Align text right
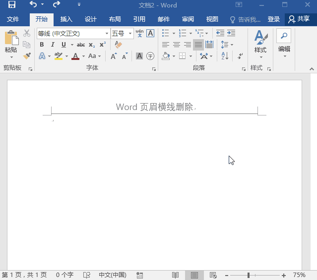The width and height of the screenshot is (317, 280). tap(188, 45)
